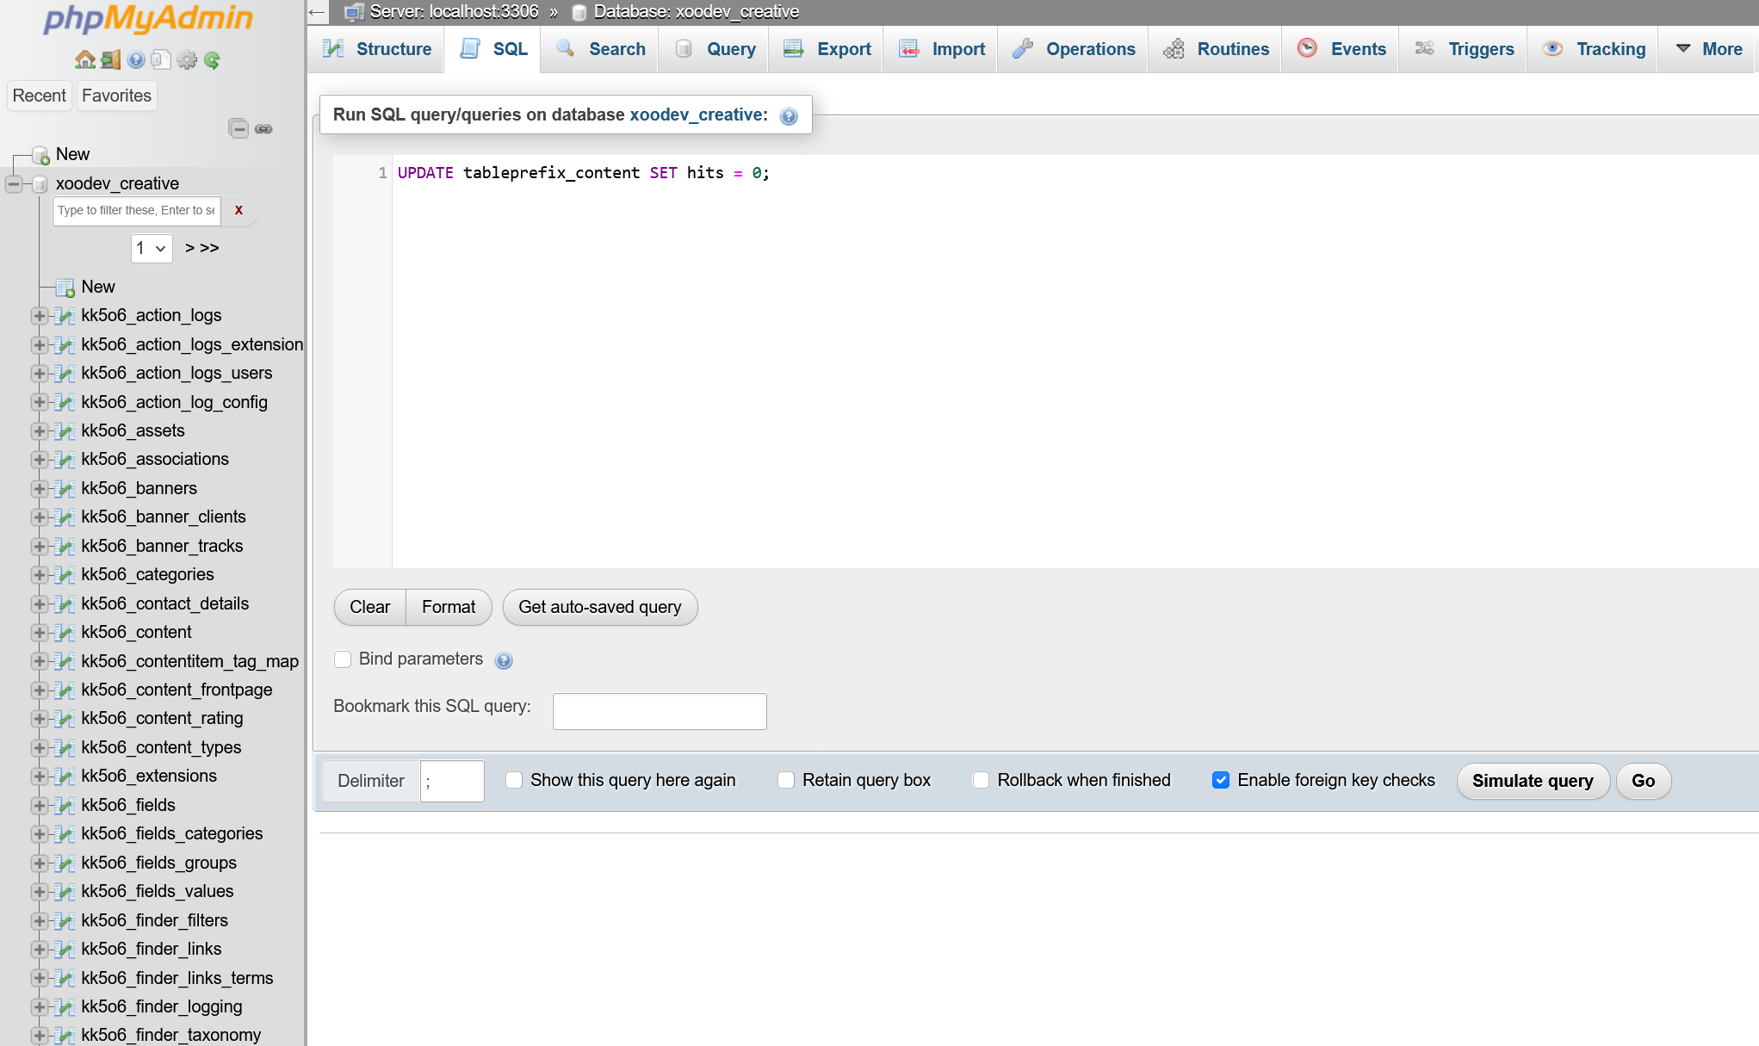The width and height of the screenshot is (1759, 1046).
Task: Open the page number dropdown
Action: [151, 248]
